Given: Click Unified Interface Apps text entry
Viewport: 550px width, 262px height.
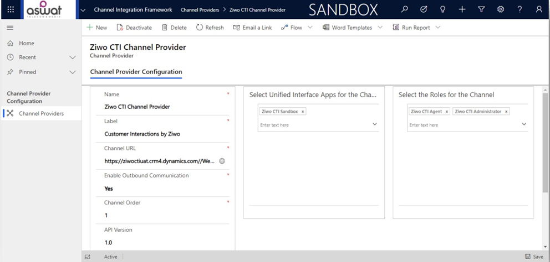Looking at the screenshot, I should (314, 125).
